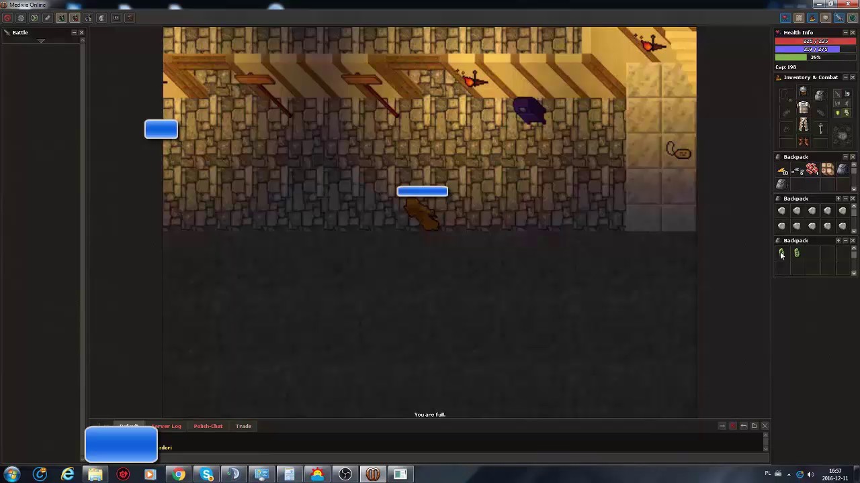
Task: Open Skype from taskbar
Action: tap(206, 475)
